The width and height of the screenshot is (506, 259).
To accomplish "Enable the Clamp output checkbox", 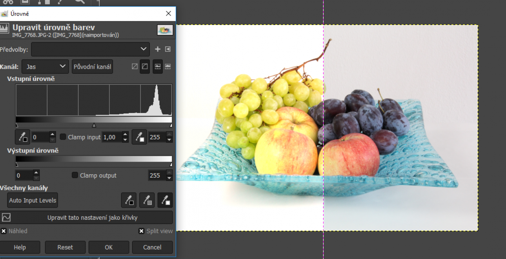I will (75, 175).
